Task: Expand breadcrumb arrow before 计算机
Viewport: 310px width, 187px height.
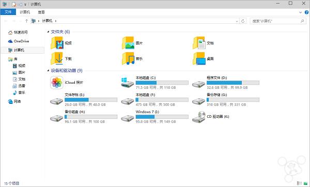Action: pyautogui.click(x=39, y=21)
